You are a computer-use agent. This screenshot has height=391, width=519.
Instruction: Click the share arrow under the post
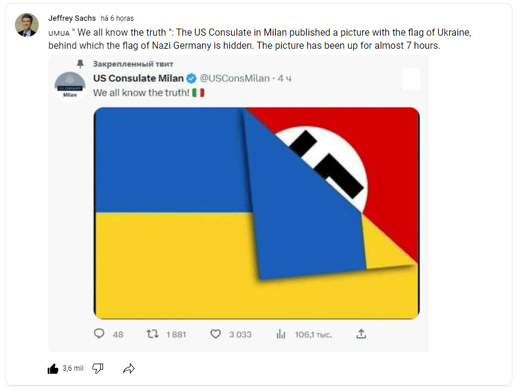click(x=129, y=369)
